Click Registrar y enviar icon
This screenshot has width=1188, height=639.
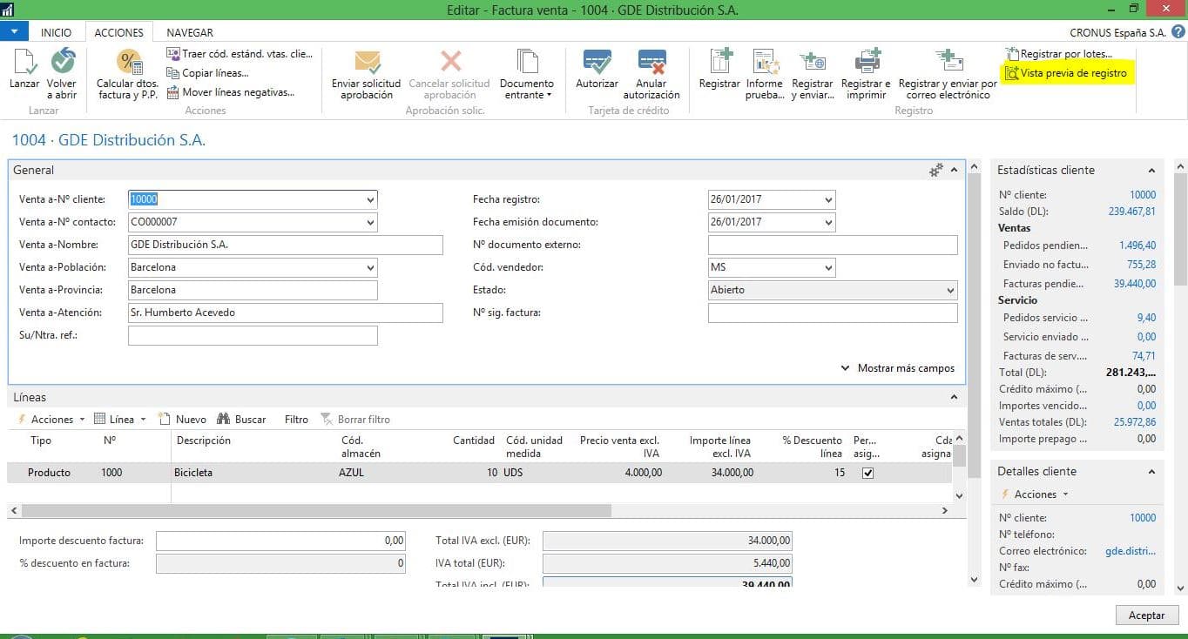813,63
